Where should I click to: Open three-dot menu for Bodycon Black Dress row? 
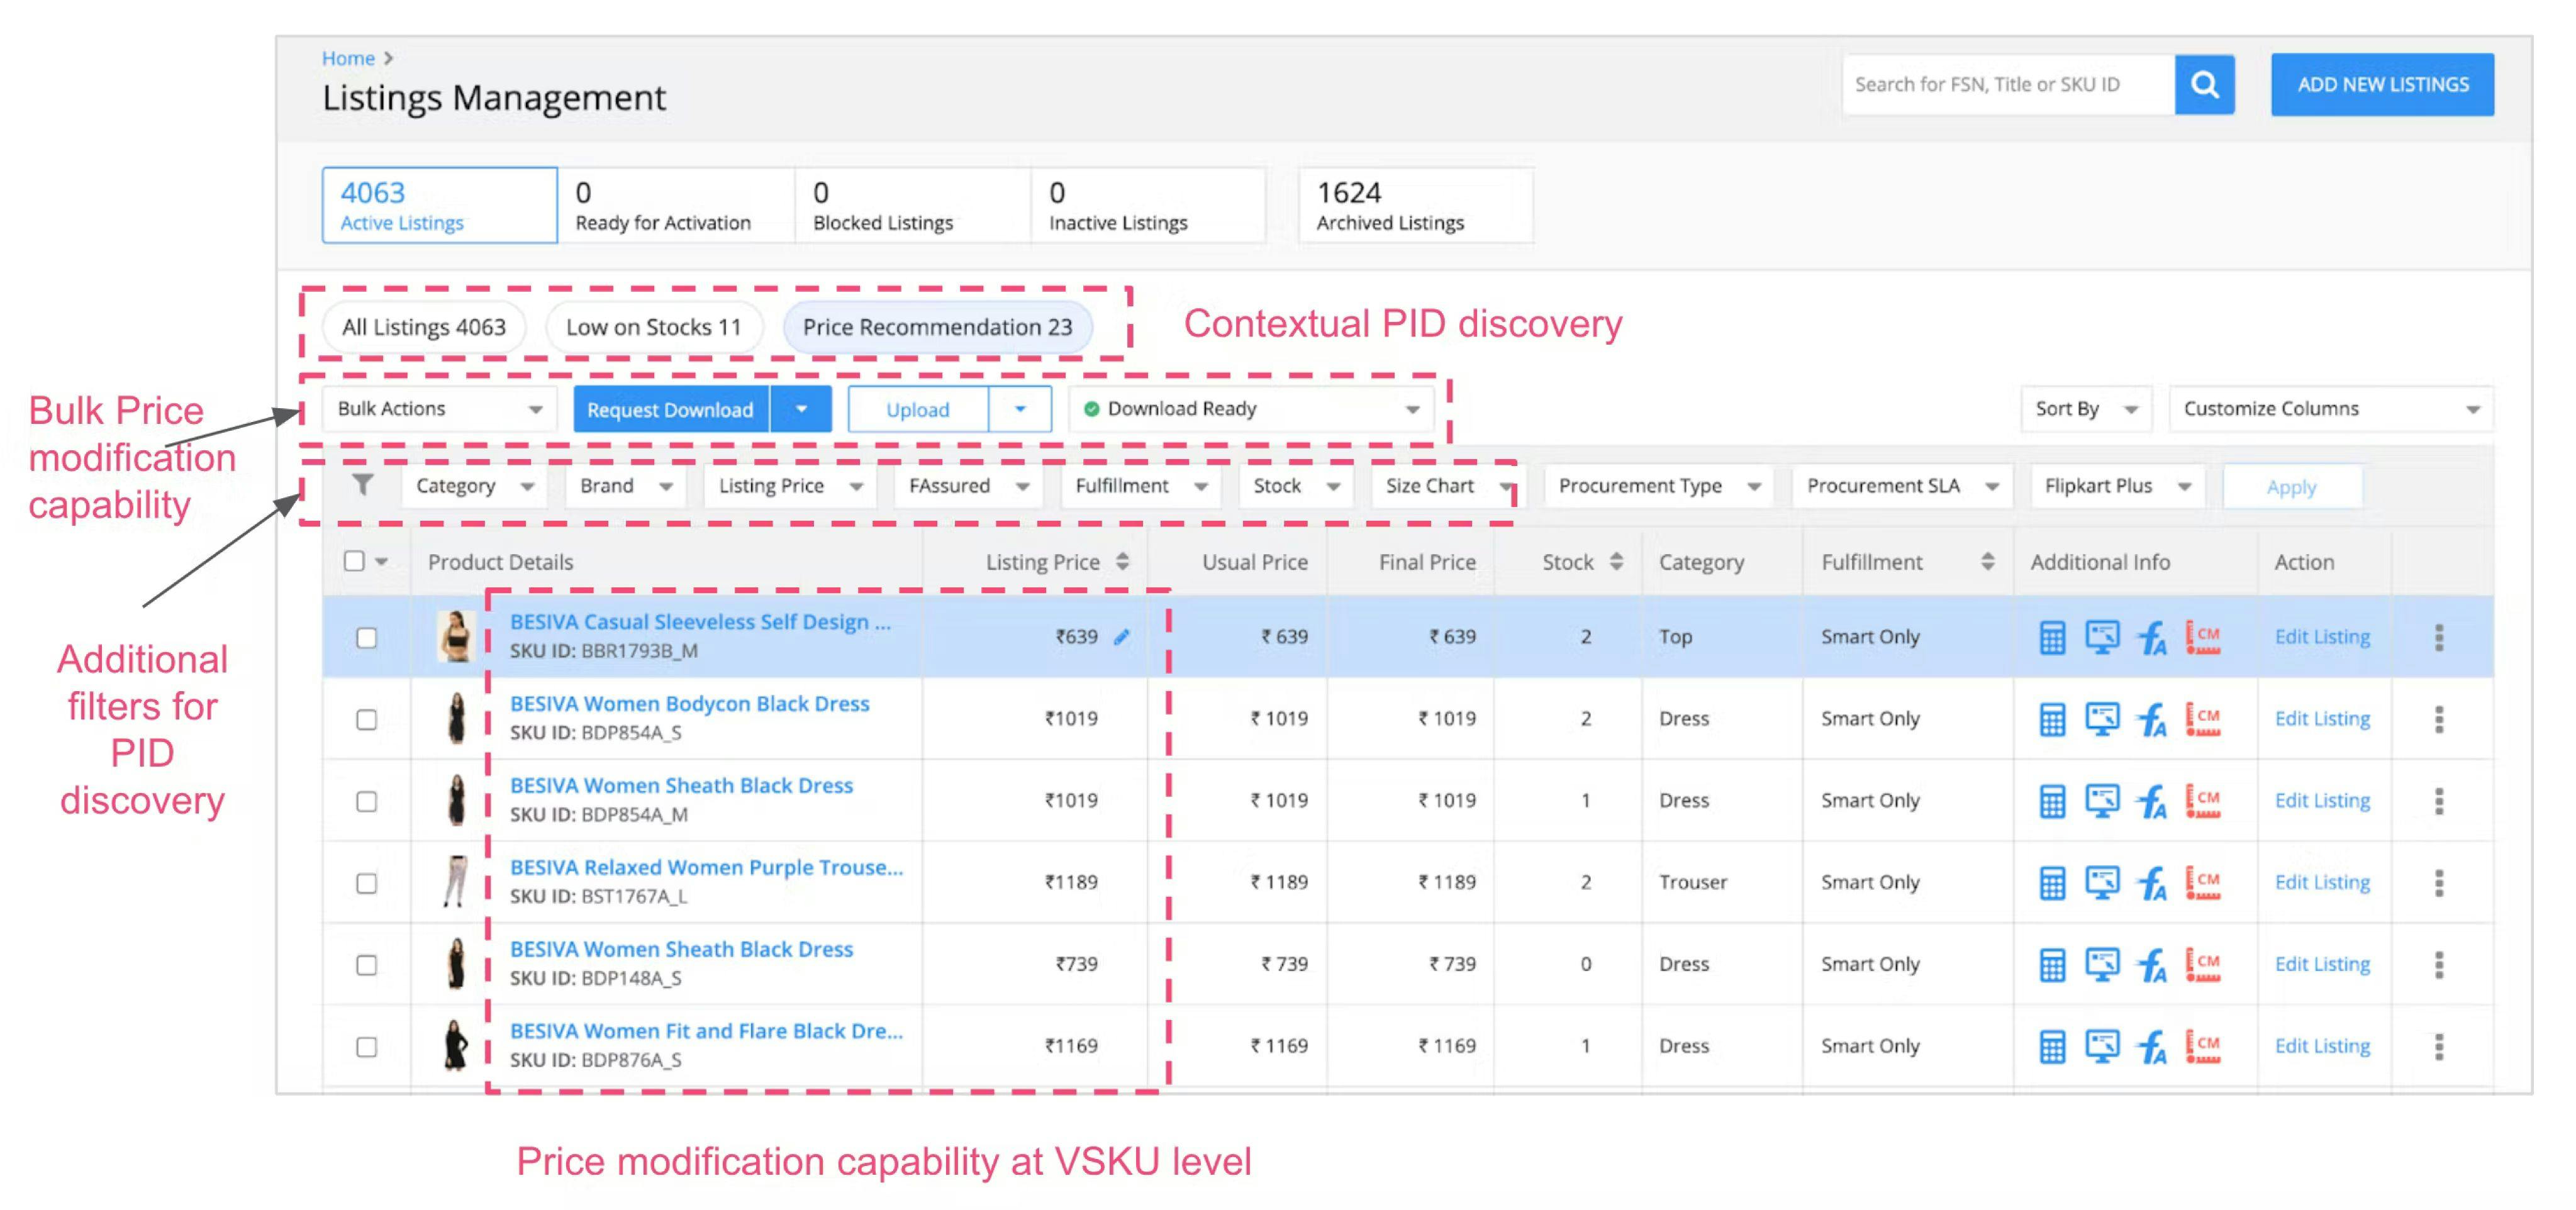[x=2439, y=719]
